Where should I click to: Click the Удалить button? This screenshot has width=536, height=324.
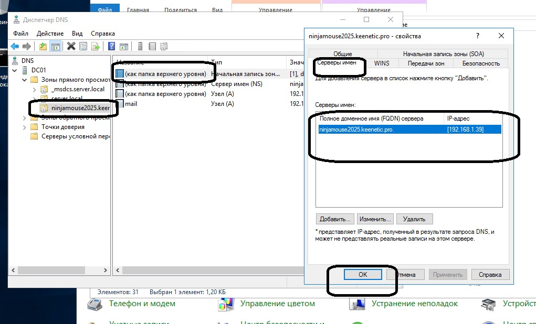[414, 219]
